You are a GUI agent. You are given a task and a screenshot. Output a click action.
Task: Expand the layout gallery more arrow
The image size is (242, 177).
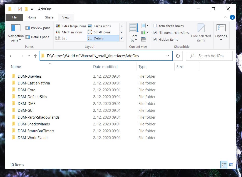122,38
